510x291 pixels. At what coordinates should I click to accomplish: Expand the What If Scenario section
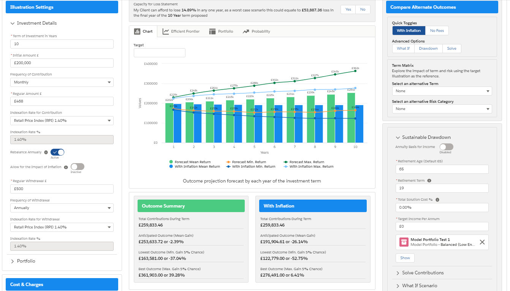tap(417, 286)
